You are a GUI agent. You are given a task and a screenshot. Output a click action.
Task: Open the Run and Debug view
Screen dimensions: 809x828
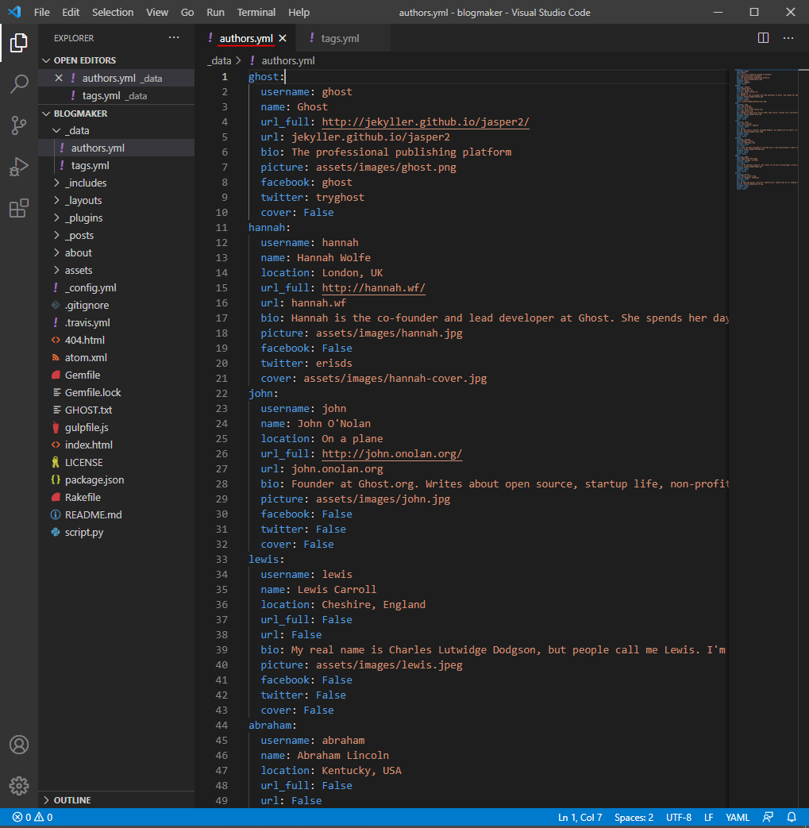pos(19,167)
